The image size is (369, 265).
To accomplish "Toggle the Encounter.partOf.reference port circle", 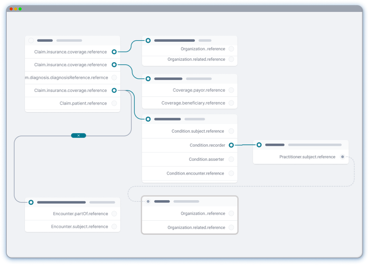I will tap(114, 214).
